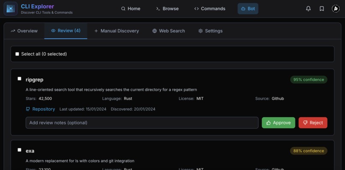Tick the exa checkbox
The height and width of the screenshot is (170, 345).
19,150
